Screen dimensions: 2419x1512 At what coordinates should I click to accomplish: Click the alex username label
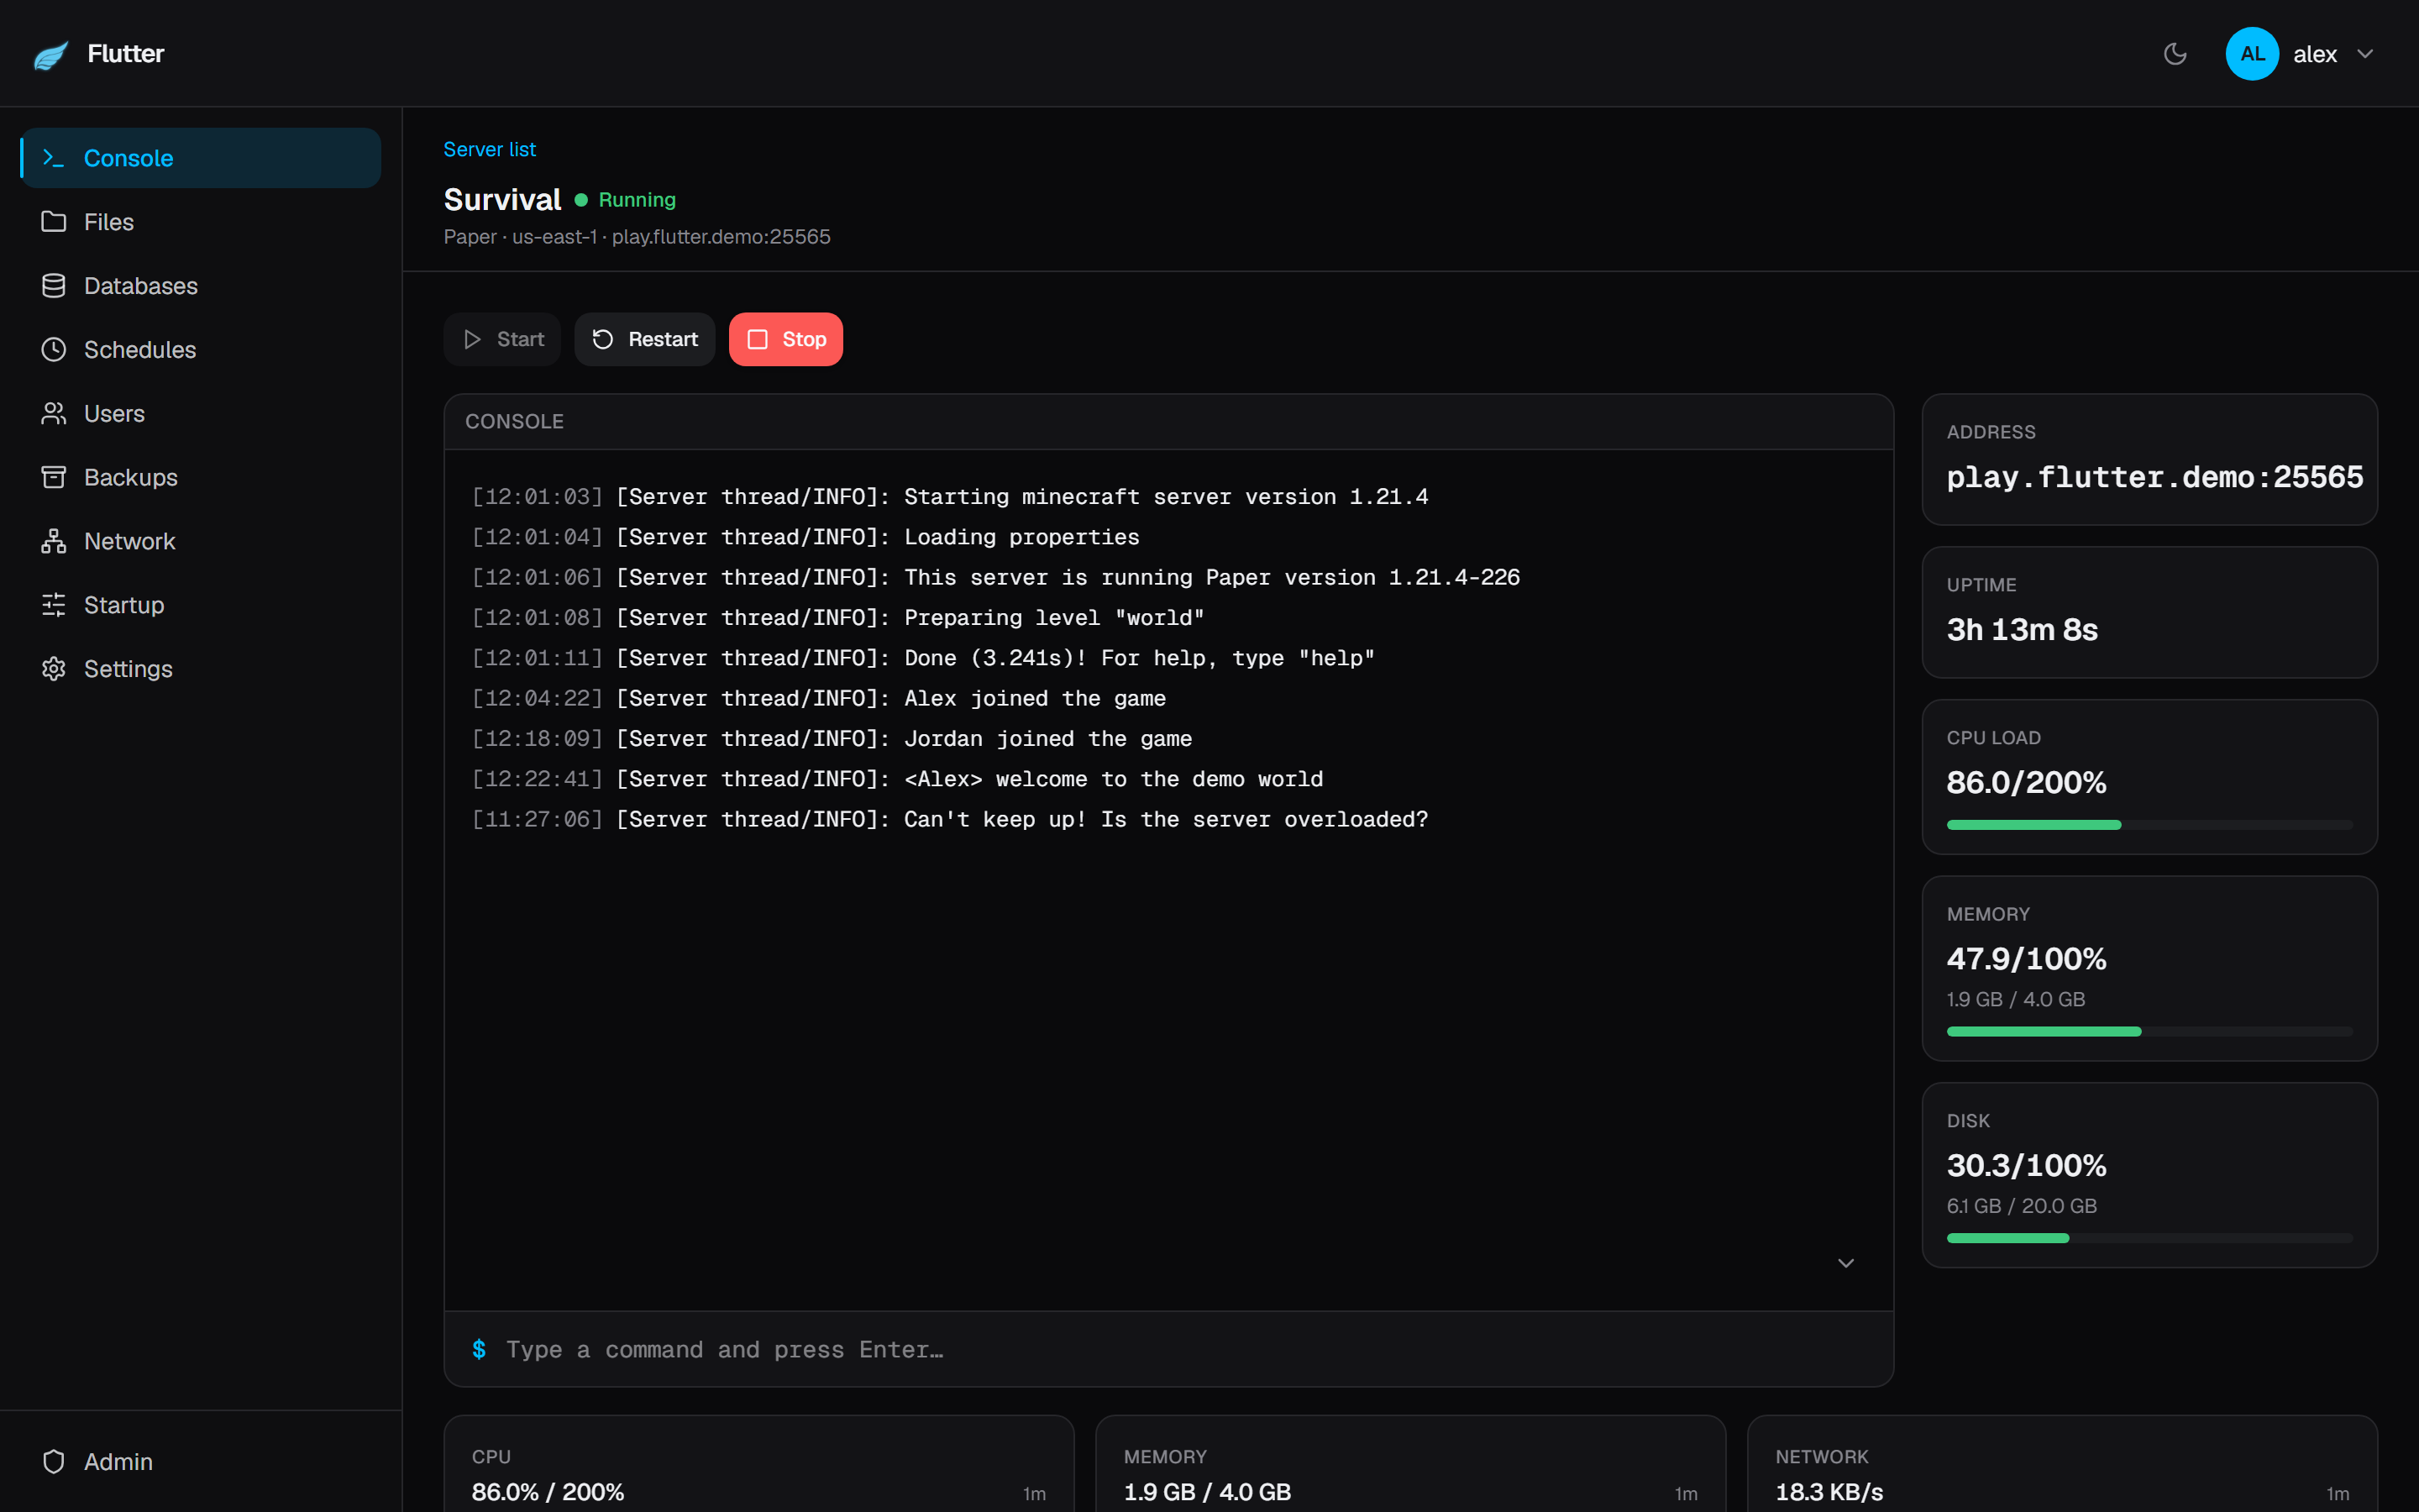click(x=2315, y=54)
